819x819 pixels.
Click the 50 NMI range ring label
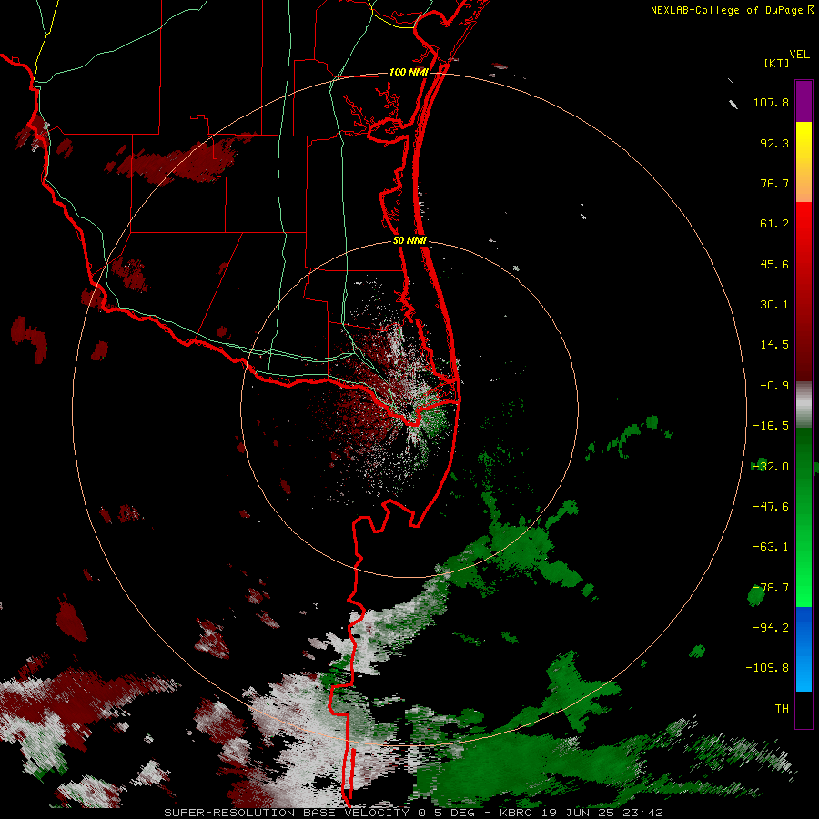click(409, 241)
